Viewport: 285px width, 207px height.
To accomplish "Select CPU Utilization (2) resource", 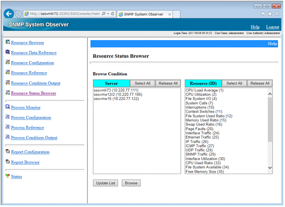I will point(201,94).
